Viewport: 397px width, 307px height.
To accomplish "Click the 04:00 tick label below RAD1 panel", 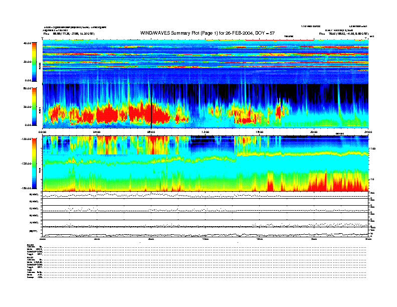I will [x=97, y=132].
